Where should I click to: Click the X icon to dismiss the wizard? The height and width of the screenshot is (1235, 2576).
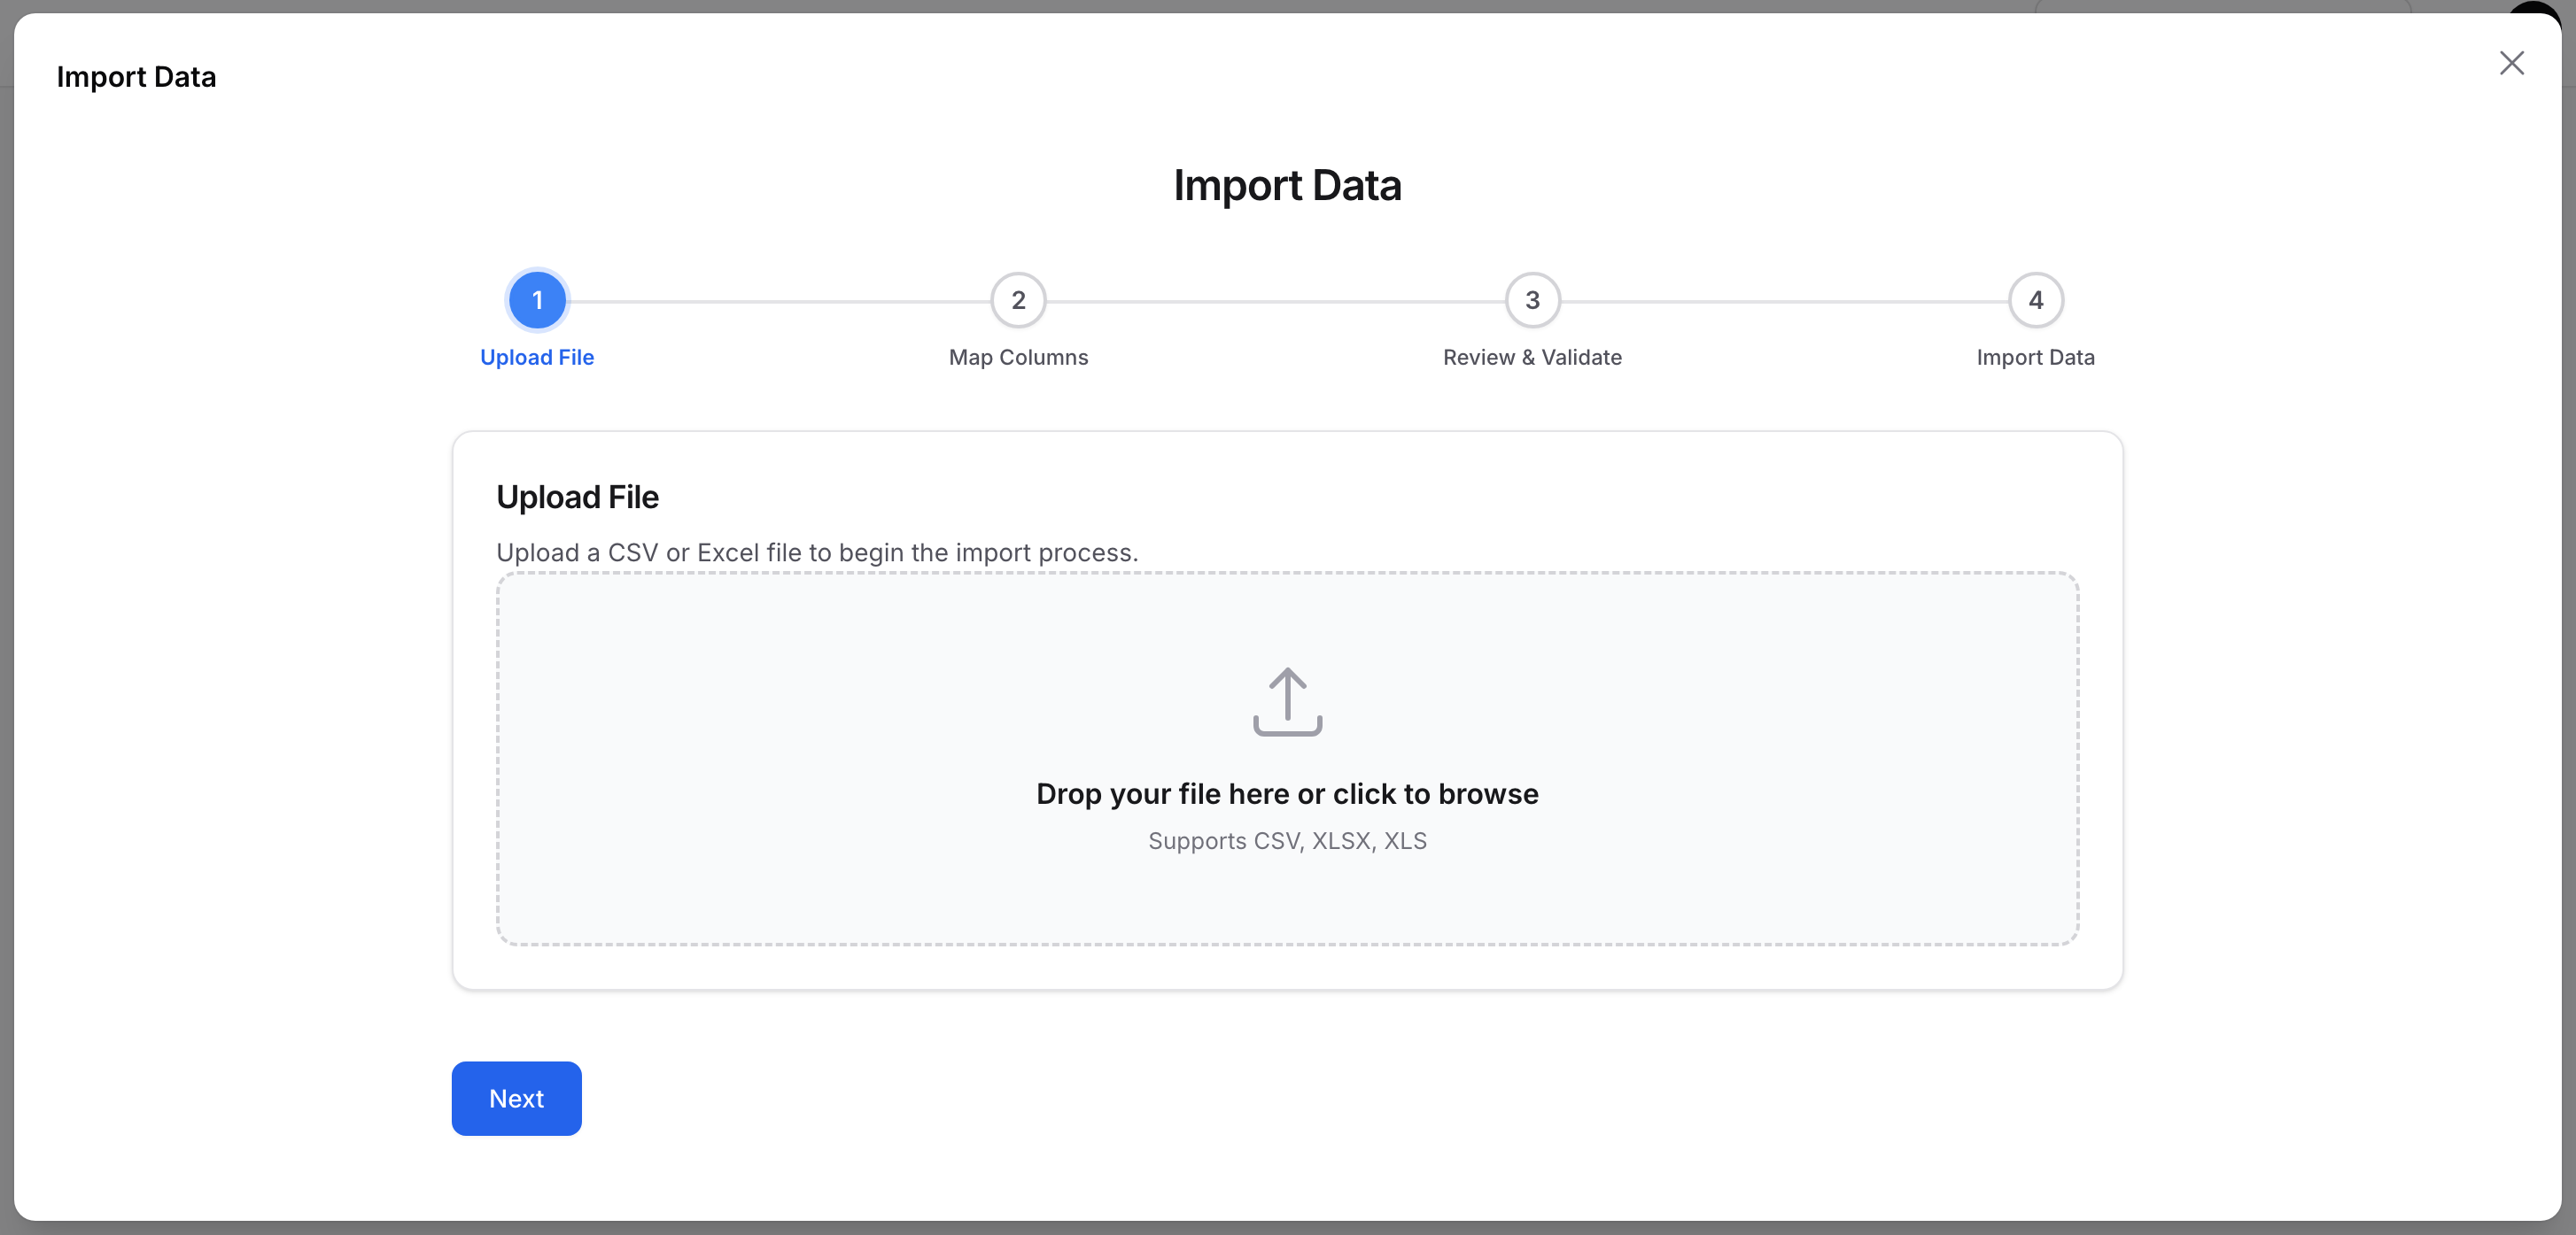(2511, 63)
